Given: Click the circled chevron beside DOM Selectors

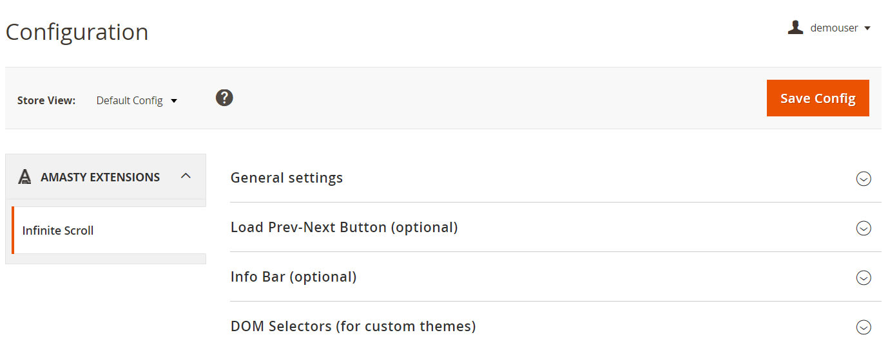Looking at the screenshot, I should (864, 327).
